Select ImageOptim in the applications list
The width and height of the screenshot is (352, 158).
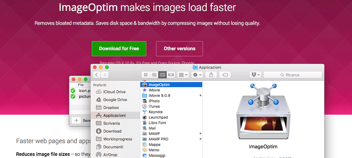click(171, 85)
